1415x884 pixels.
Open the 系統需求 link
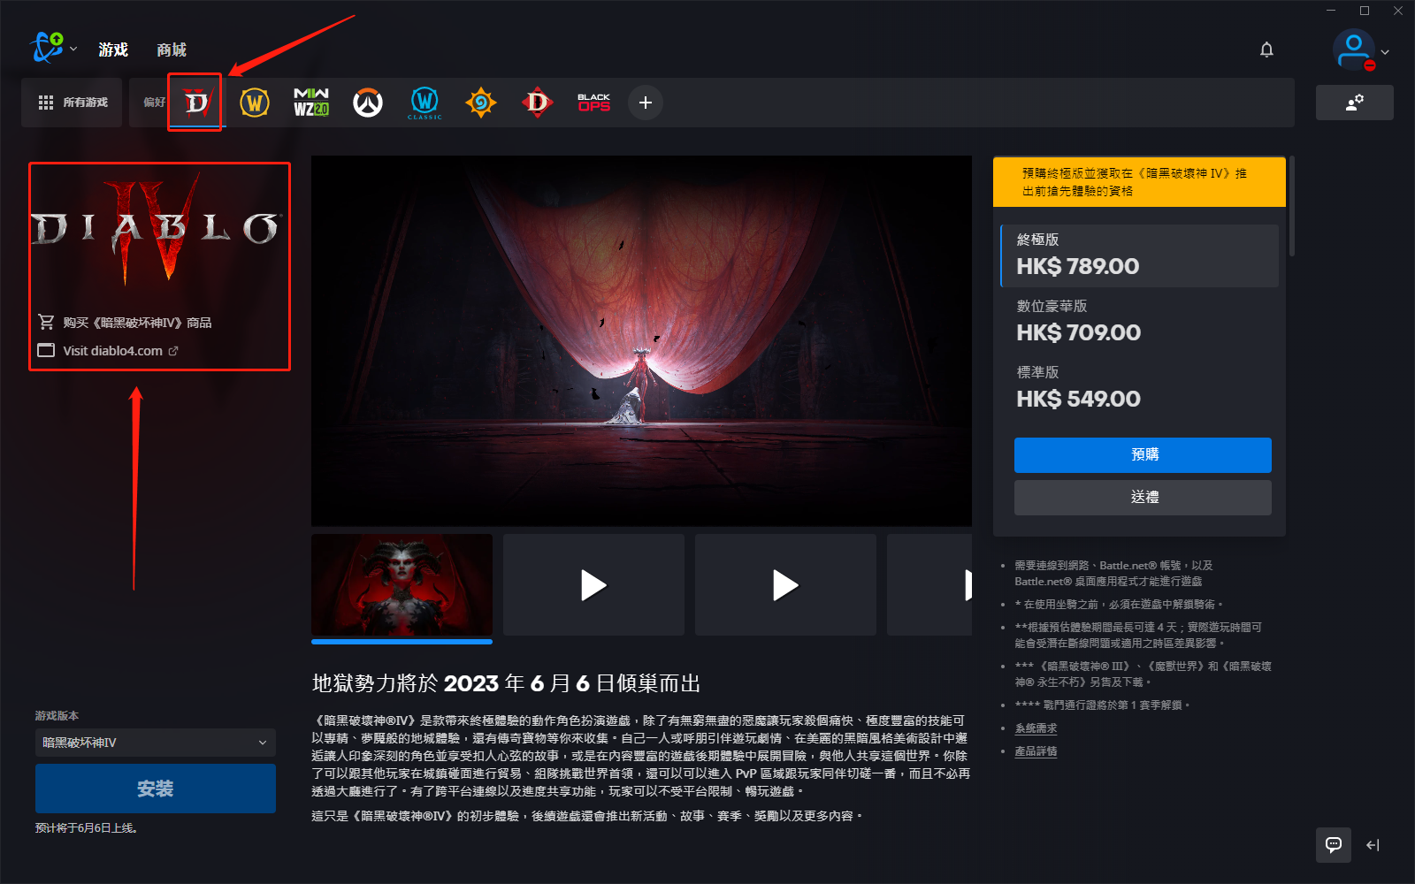[x=1036, y=728]
